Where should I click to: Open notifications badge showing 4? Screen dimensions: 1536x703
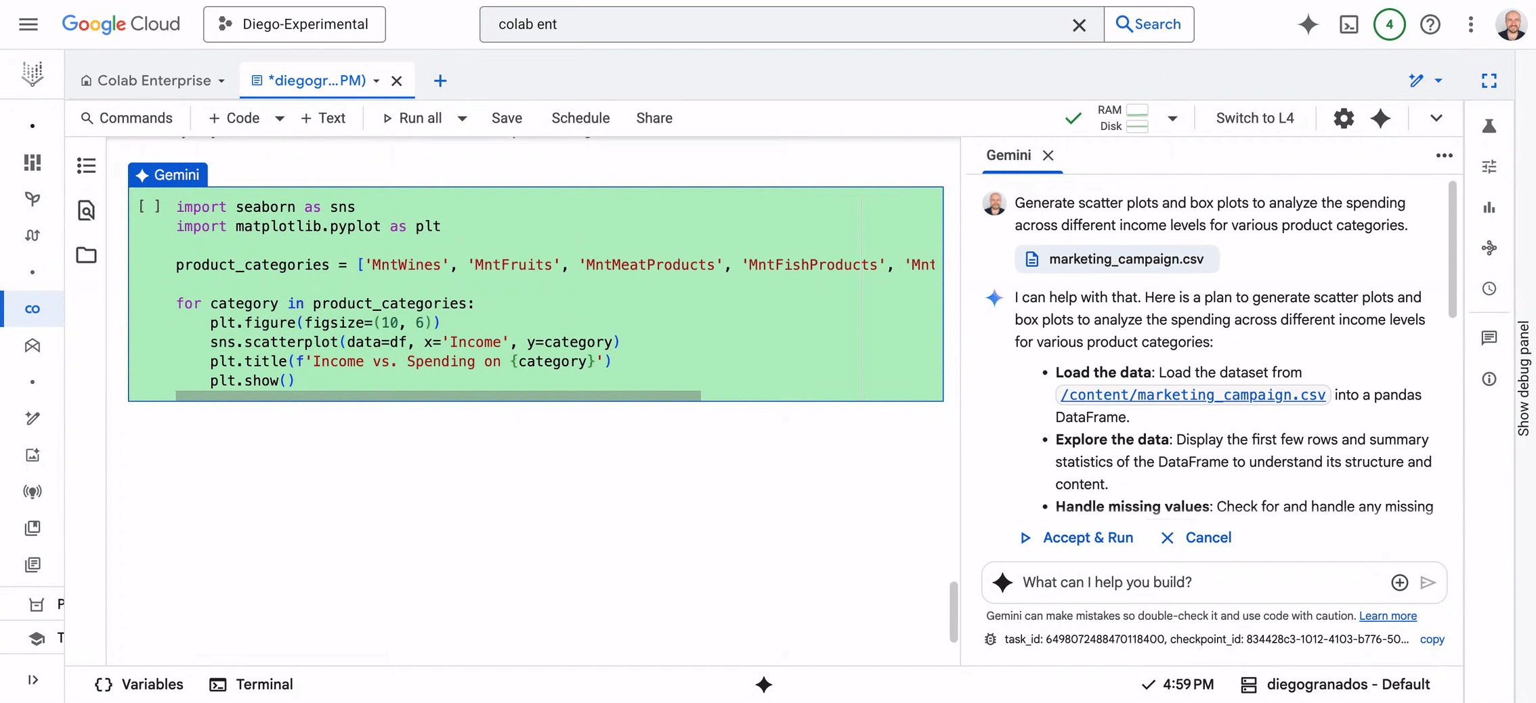click(1389, 24)
